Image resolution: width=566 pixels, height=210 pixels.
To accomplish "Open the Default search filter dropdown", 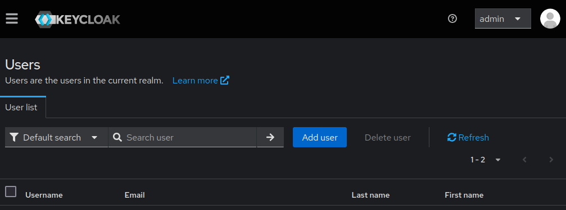I will [56, 137].
